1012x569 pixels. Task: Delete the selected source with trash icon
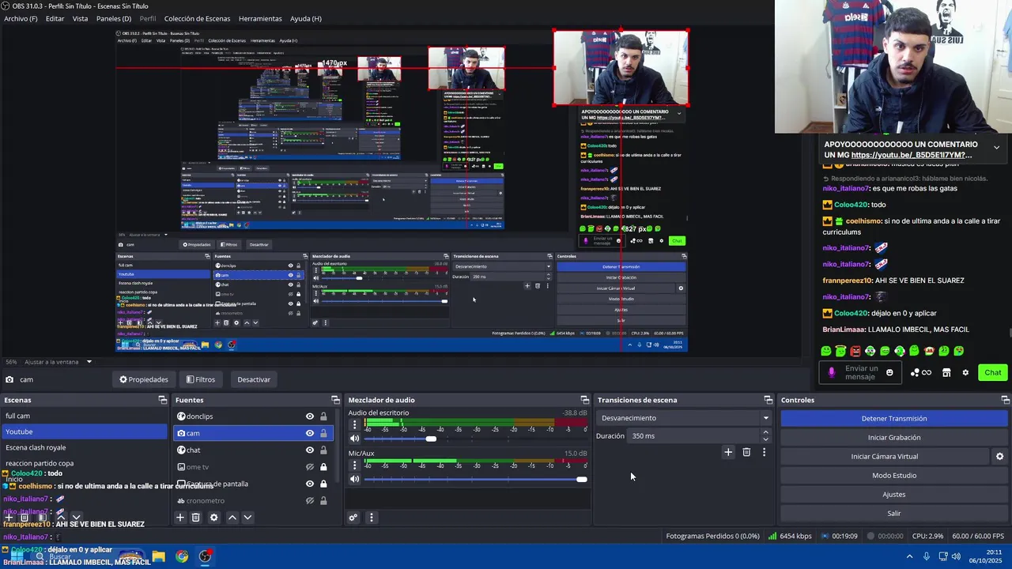(x=196, y=518)
